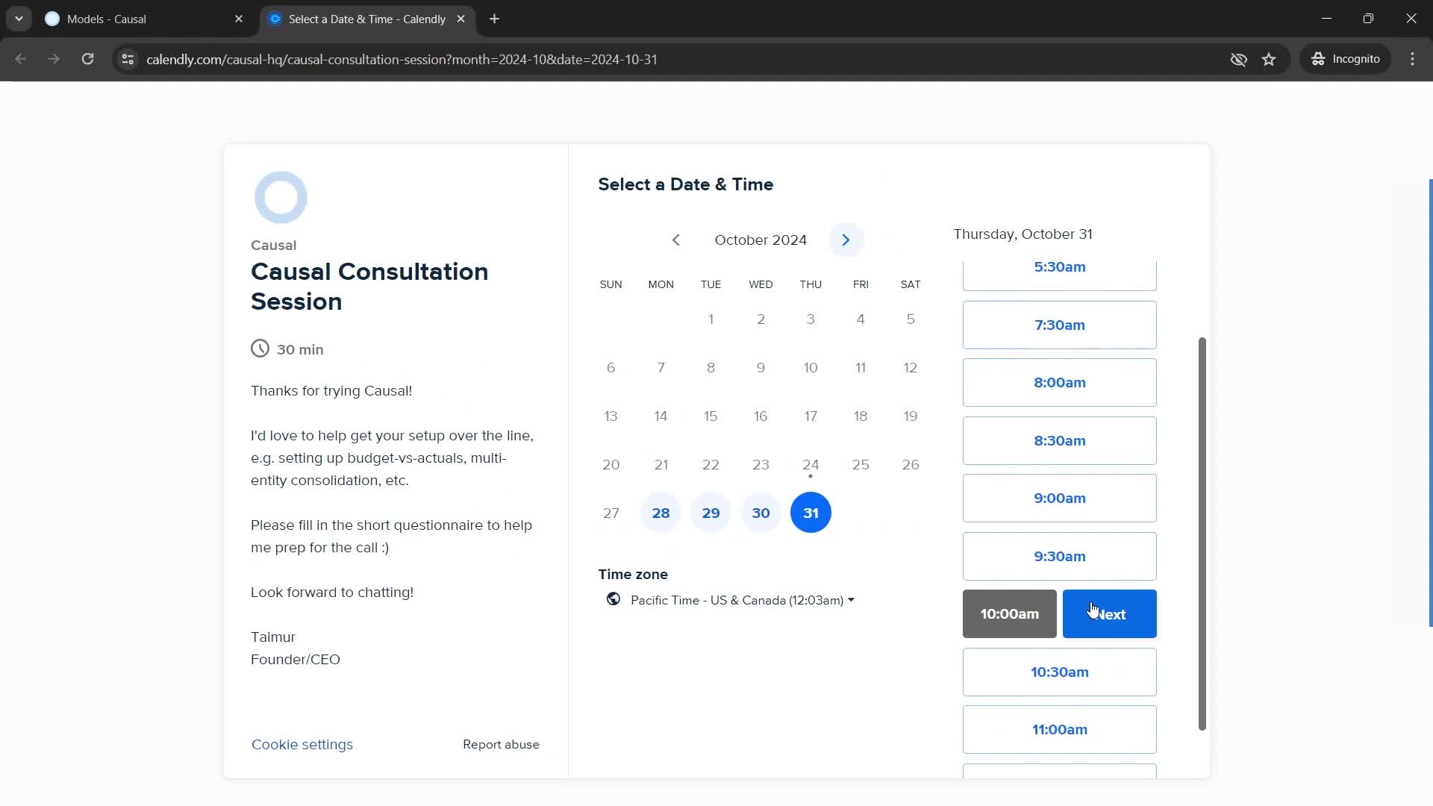Click the browser refresh icon
1433x806 pixels.
87,59
